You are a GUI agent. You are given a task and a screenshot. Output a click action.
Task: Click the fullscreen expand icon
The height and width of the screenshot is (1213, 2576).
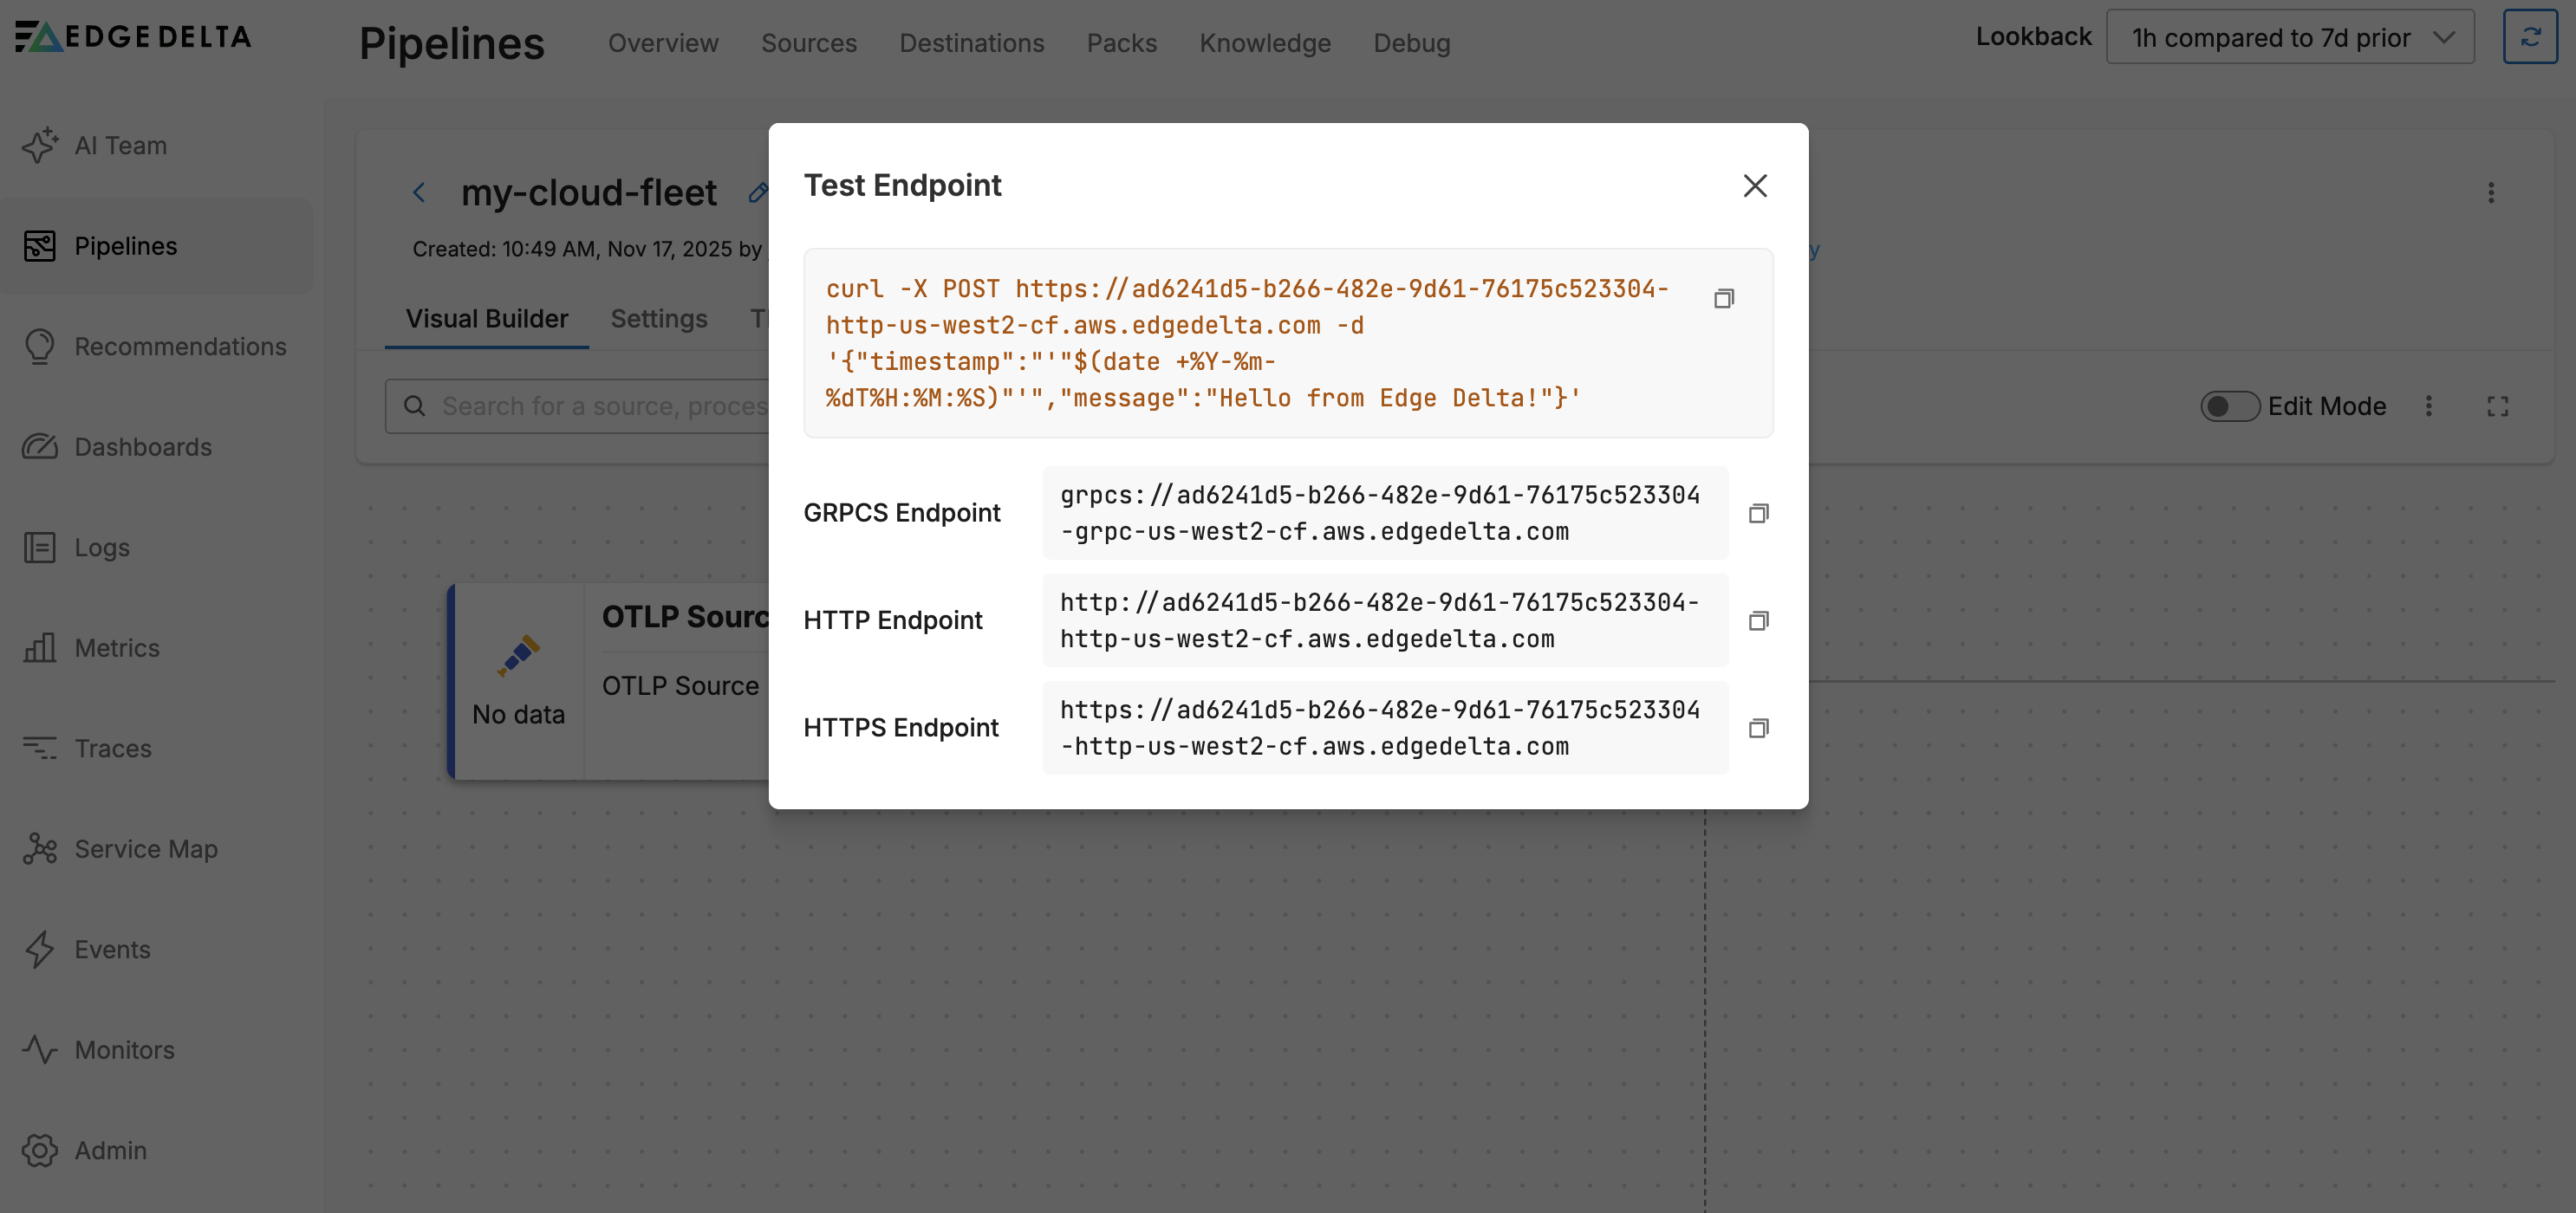coord(2497,407)
